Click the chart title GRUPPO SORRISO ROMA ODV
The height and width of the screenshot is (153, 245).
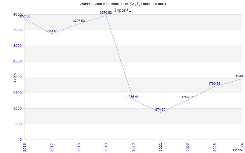122,4
